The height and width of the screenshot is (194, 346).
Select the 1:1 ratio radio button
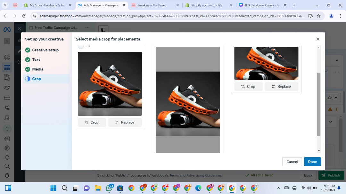[x=81, y=46]
